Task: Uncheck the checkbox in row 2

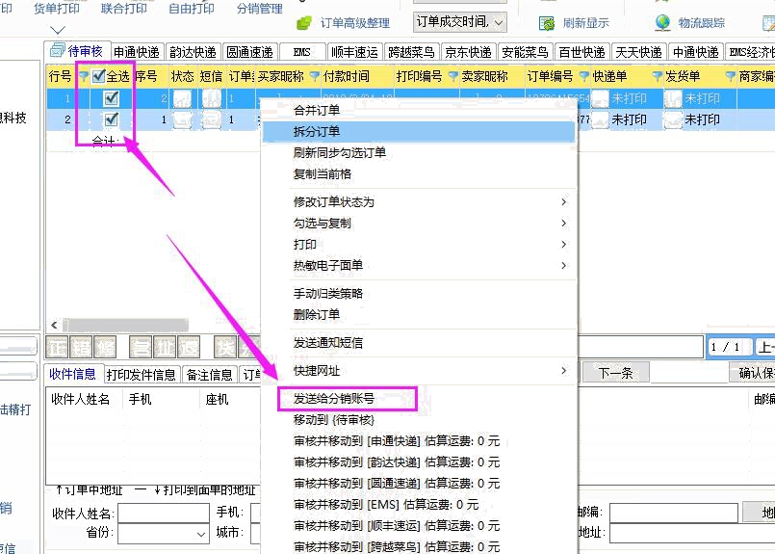Action: (112, 119)
